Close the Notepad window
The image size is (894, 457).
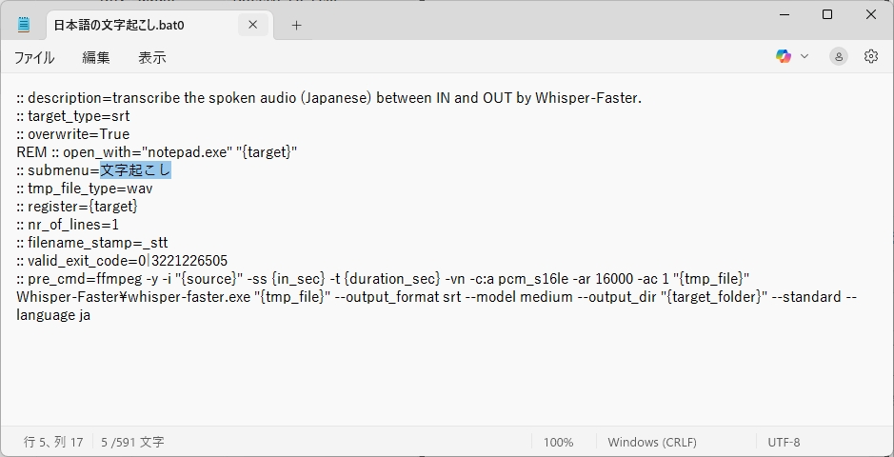pos(871,15)
